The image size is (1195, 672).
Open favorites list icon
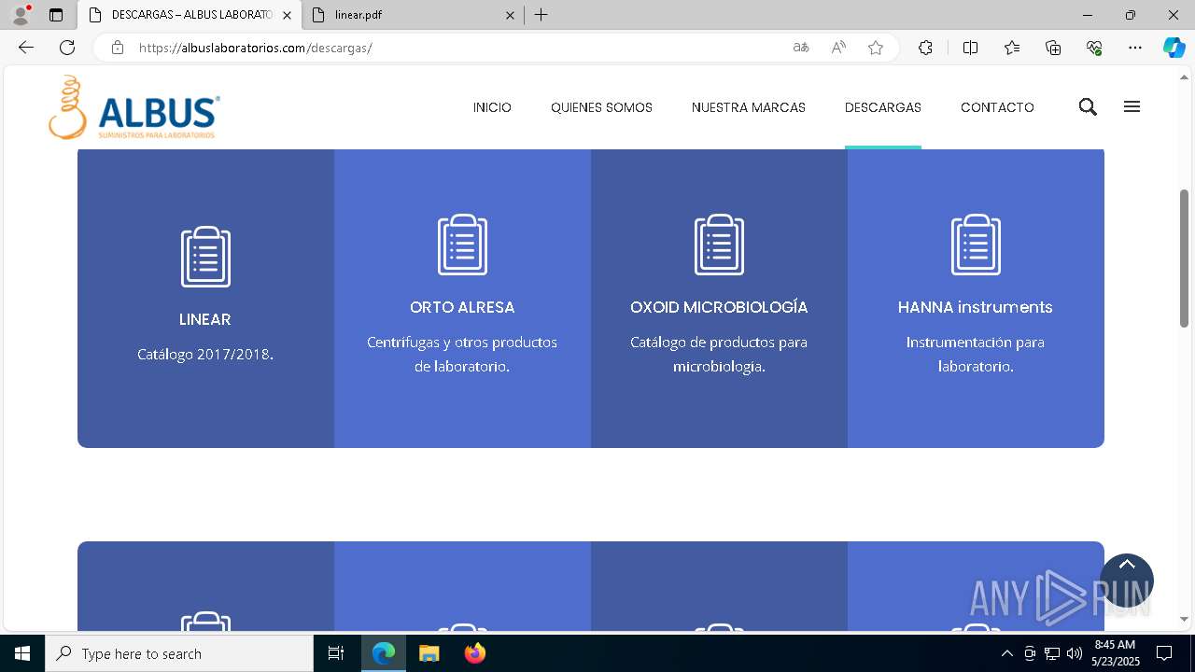click(x=1012, y=48)
